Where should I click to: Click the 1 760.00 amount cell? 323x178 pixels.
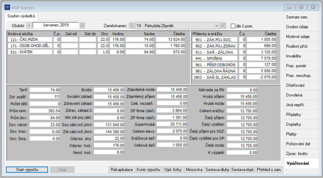pyautogui.click(x=170, y=46)
